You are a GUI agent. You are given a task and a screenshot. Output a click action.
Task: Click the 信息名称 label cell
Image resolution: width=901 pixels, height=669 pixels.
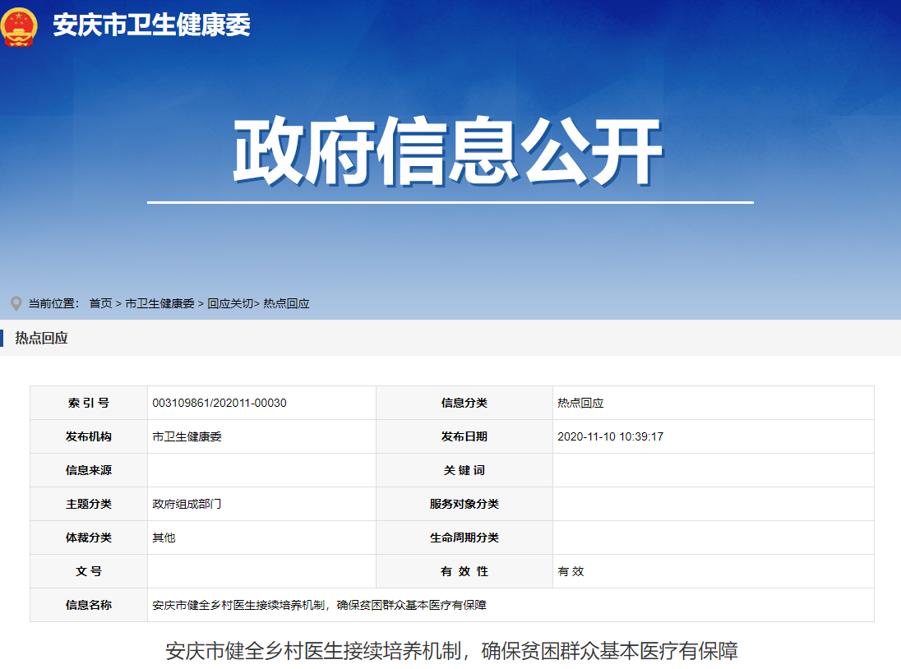[x=89, y=605]
